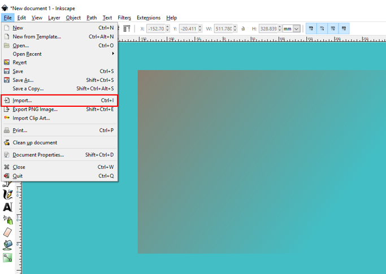
Task: Open the Path menu
Action: 92,18
